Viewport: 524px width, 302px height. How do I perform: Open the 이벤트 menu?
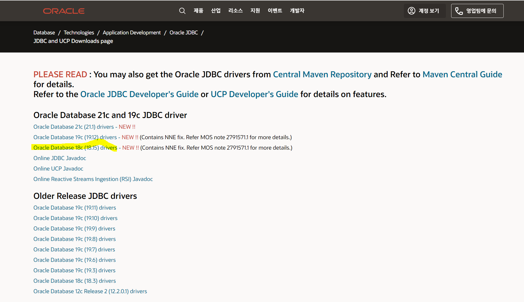pos(275,10)
